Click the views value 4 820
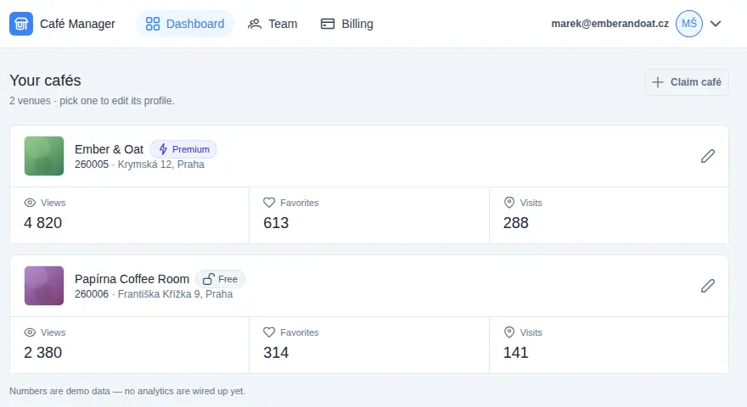 click(x=43, y=223)
